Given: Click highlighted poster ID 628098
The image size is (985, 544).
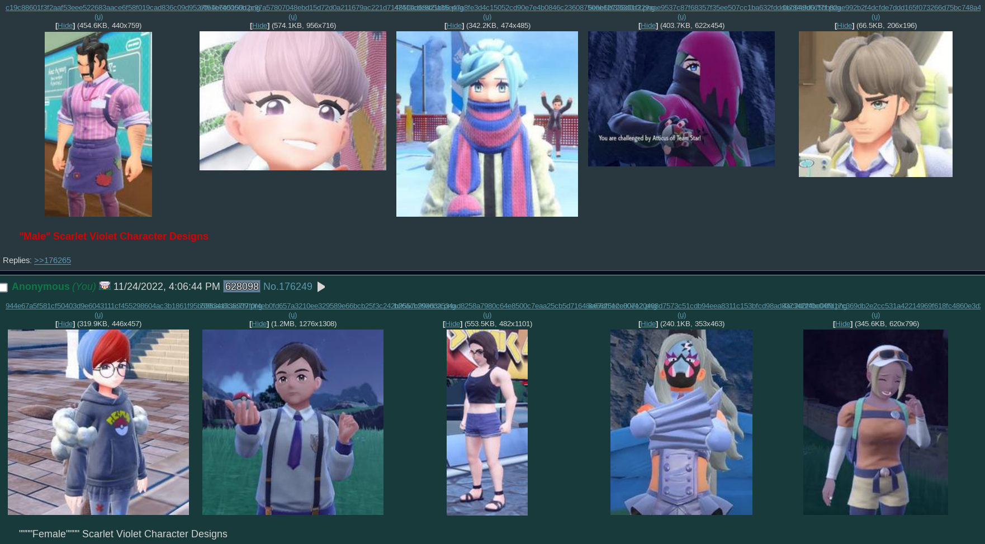Looking at the screenshot, I should 241,287.
